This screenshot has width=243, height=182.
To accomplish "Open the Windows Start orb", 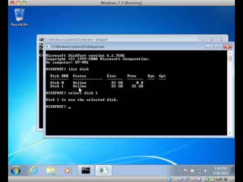I will pos(16,170).
